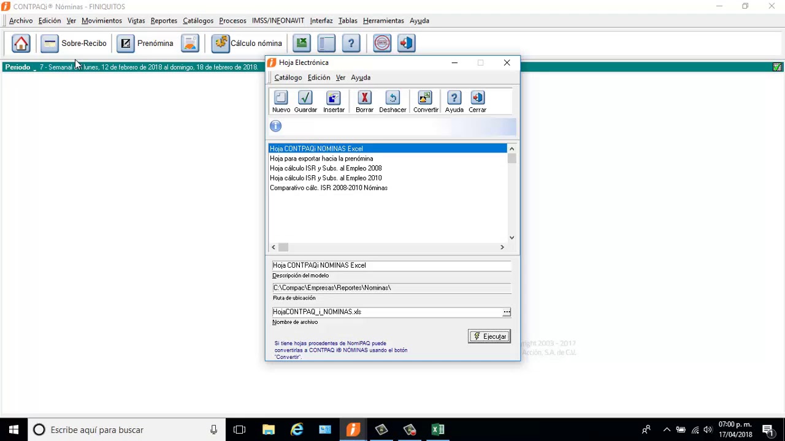The height and width of the screenshot is (441, 785).
Task: Run Cálculo nómina from toolbar
Action: [247, 43]
